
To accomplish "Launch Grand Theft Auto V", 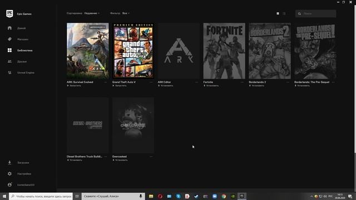I will 120,86.
